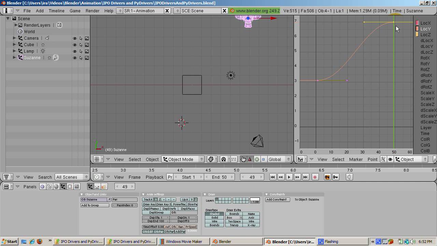Open the Render menu
This screenshot has width=437, height=246.
[93, 11]
